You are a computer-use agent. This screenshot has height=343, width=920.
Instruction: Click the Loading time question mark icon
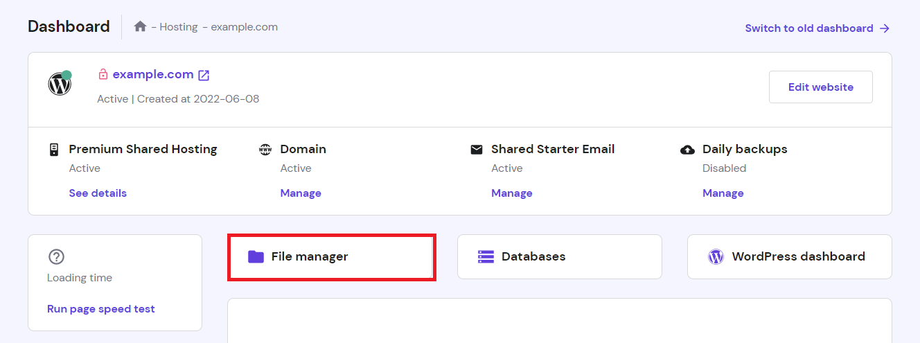[x=56, y=256]
